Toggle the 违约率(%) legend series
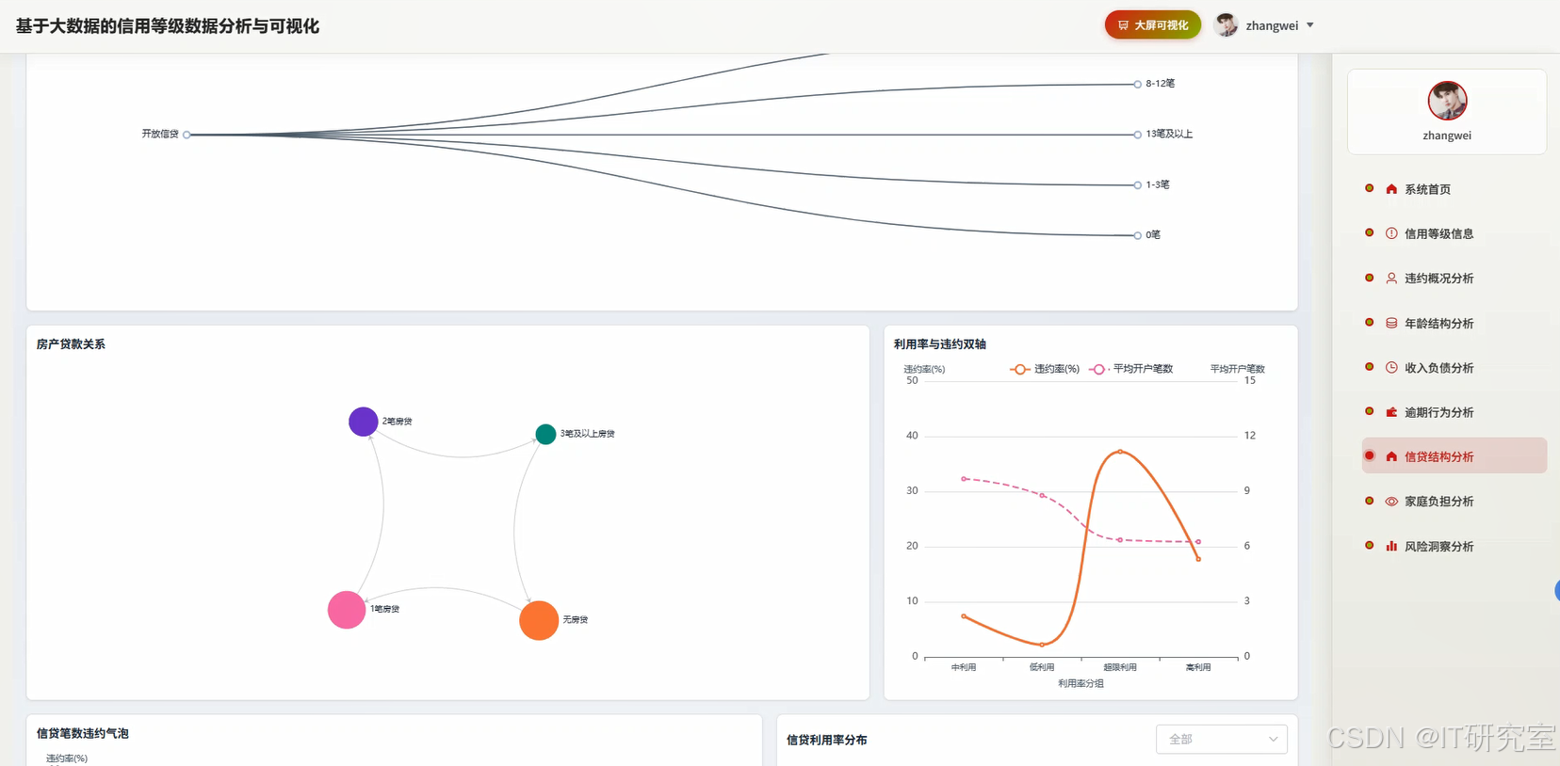The image size is (1560, 766). click(1045, 369)
